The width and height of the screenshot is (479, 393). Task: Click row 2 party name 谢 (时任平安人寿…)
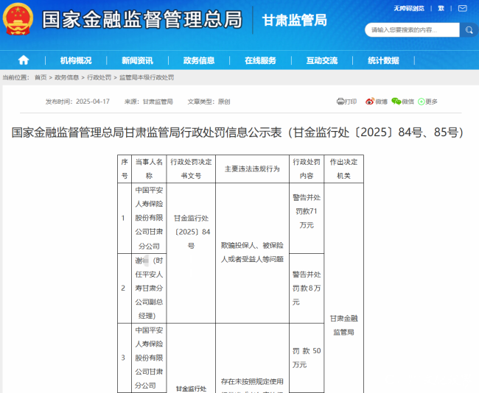point(149,288)
